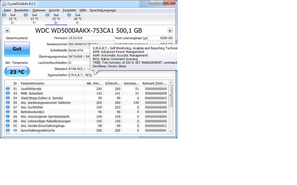
Task: Click status orb of wiederzugewiesener Sektoren row
Action: 8,103
